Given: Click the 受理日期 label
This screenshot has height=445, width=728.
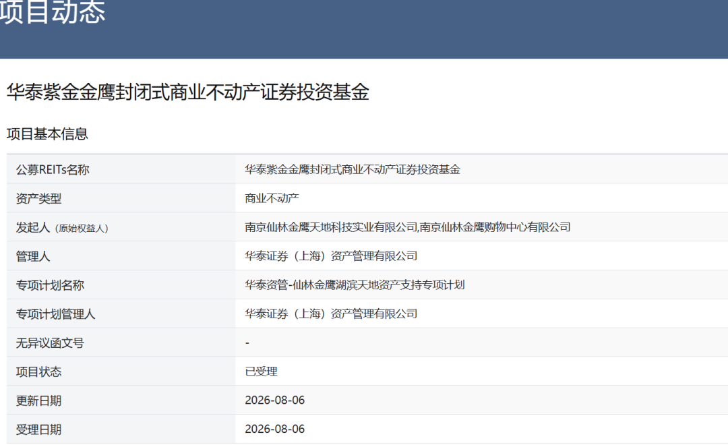Looking at the screenshot, I should [x=38, y=429].
